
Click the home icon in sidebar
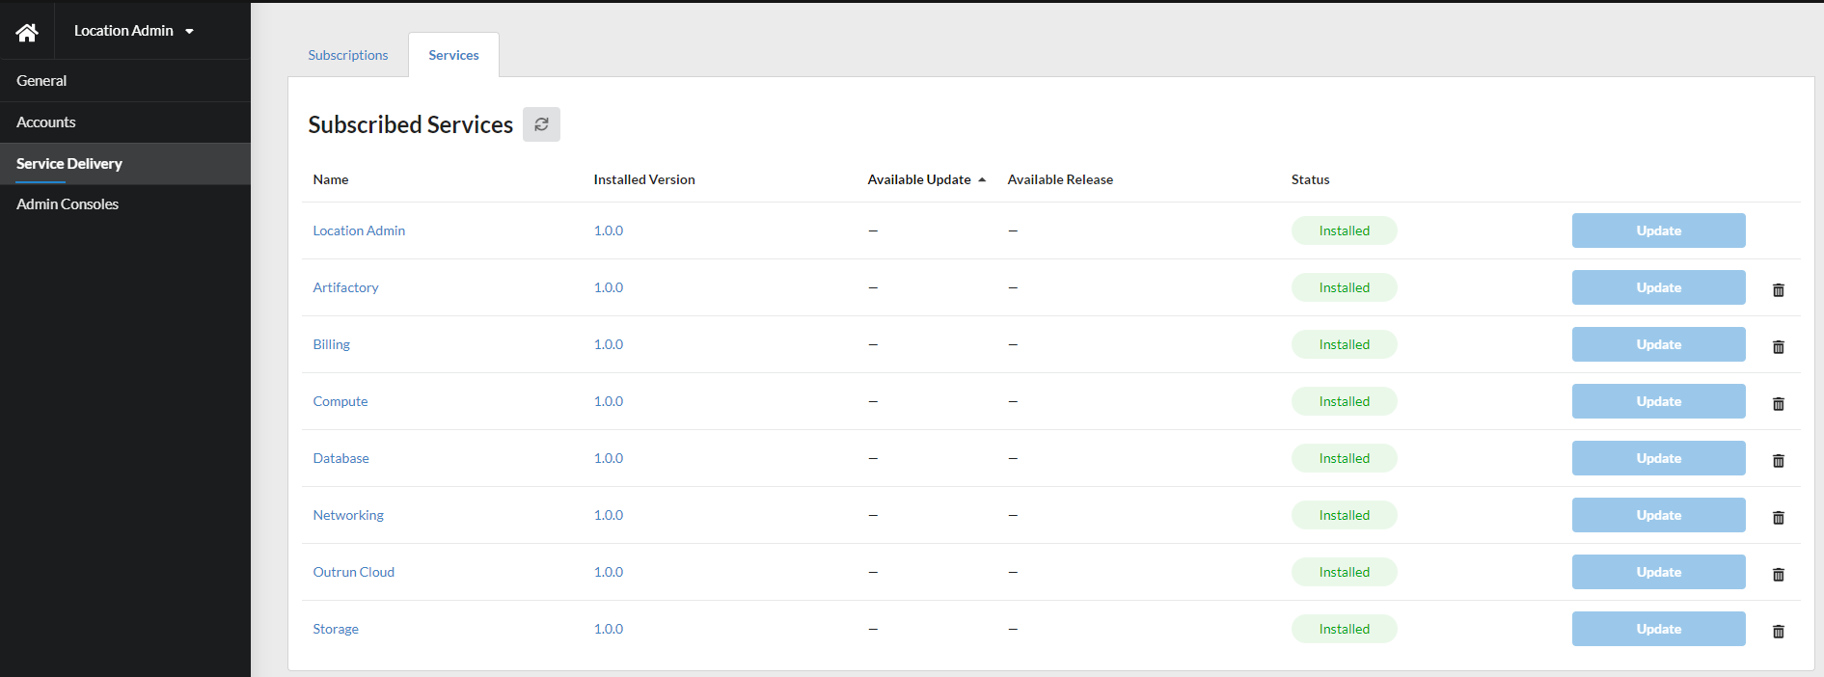click(x=27, y=32)
